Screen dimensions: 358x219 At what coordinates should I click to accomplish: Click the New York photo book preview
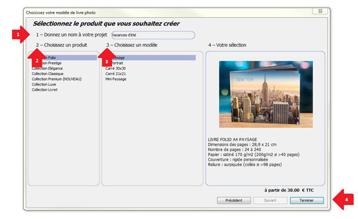tap(266, 94)
